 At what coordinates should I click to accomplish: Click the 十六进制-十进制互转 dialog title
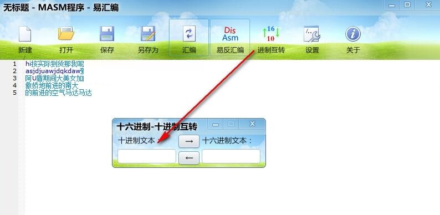coord(157,126)
